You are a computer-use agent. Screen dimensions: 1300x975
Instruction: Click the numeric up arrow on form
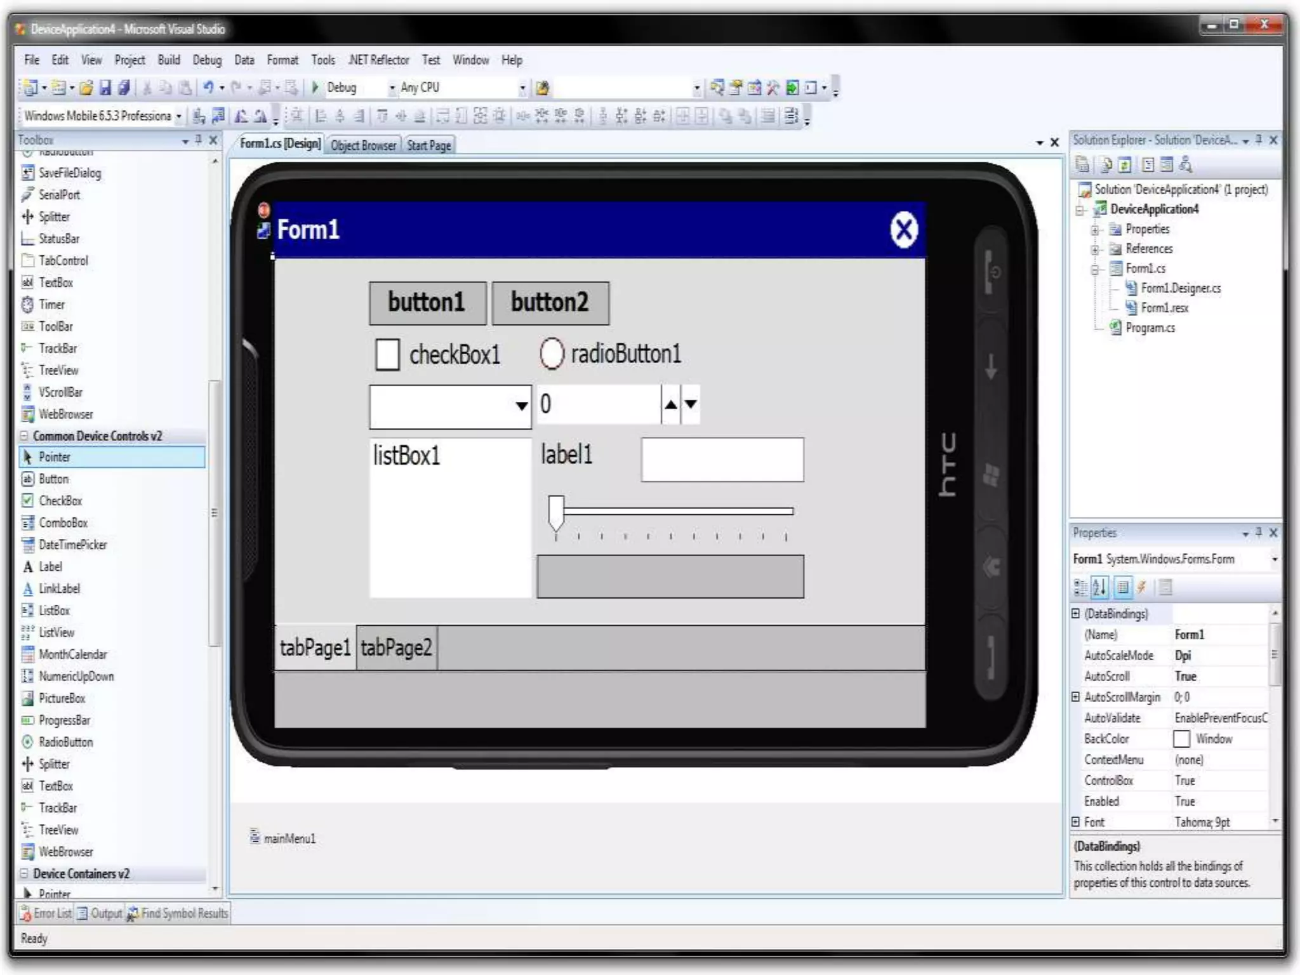pyautogui.click(x=670, y=404)
